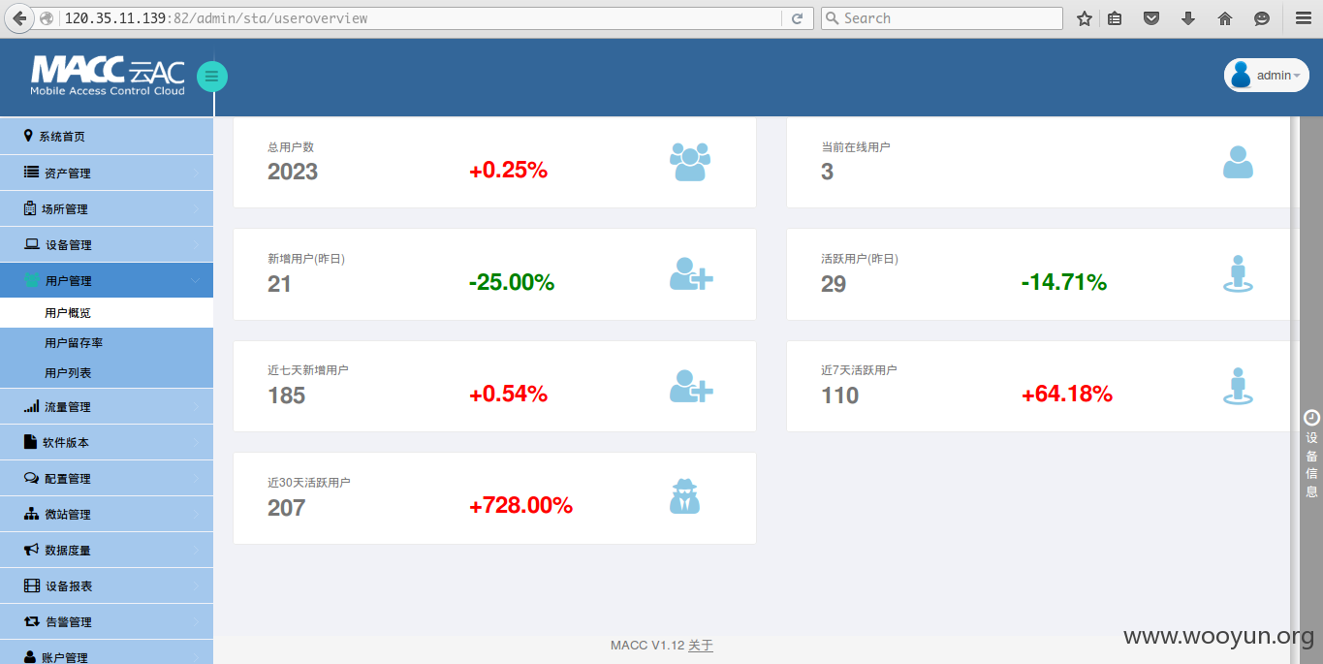Image resolution: width=1323 pixels, height=664 pixels.
Task: Click the 告警管理 retweet icon
Action: (x=32, y=621)
